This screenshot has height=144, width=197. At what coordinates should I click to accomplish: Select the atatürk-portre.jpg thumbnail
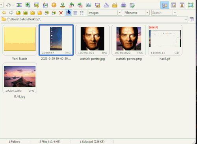click(x=93, y=40)
